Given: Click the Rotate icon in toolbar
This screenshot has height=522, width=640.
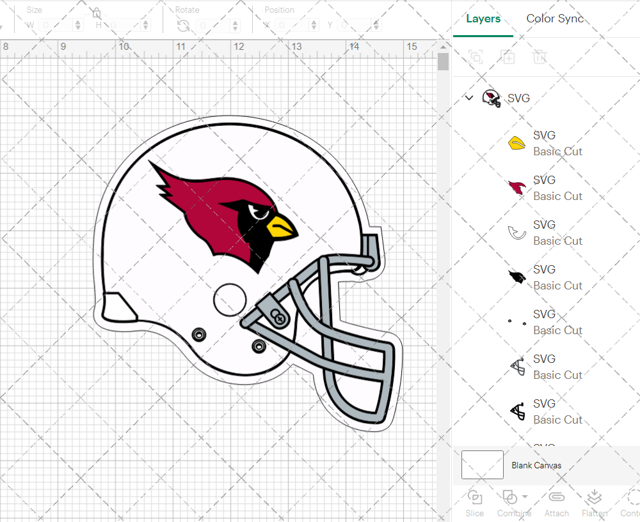Looking at the screenshot, I should [183, 26].
